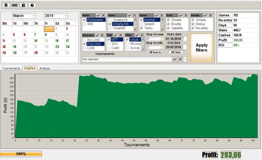Switch to the Analysis tab
262x160 pixels.
click(x=45, y=68)
